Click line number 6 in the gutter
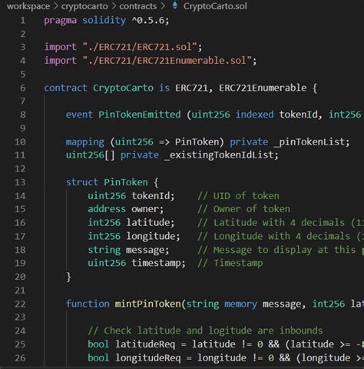The image size is (364, 369). point(23,88)
